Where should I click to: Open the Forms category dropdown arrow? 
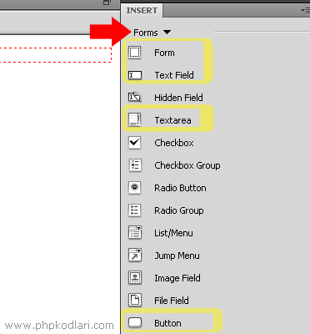pos(167,33)
